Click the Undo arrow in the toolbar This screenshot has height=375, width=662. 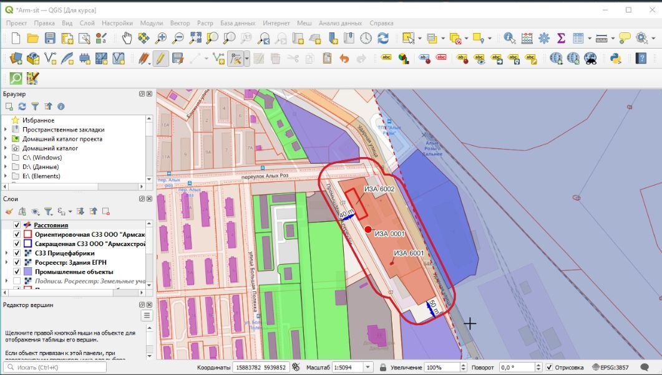(344, 59)
